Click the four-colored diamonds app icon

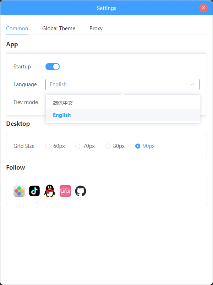click(19, 191)
